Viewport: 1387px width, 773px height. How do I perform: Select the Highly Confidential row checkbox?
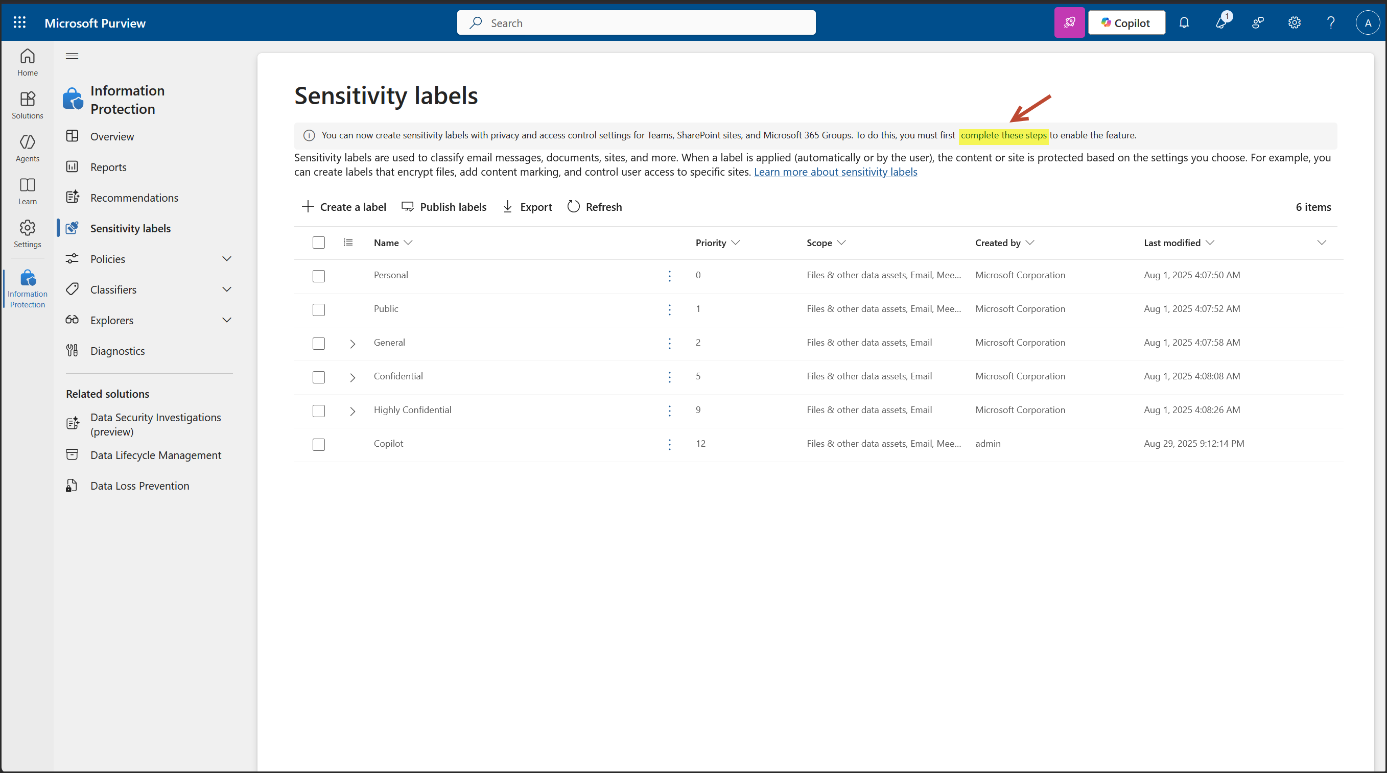click(x=319, y=410)
